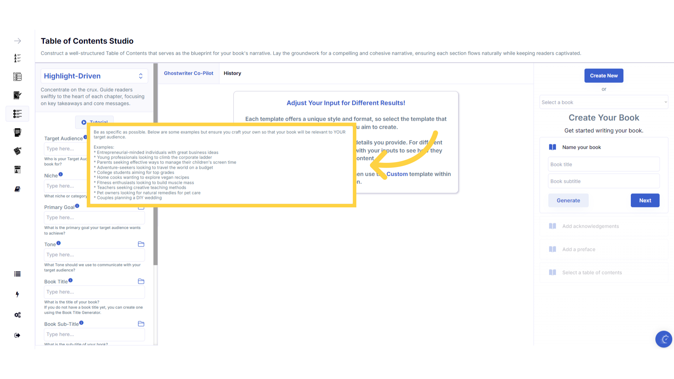Screen dimensions: 674x379
Task: Open the chat widget bubble
Action: [663, 339]
